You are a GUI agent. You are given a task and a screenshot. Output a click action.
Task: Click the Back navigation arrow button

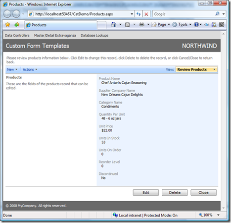coord(7,14)
